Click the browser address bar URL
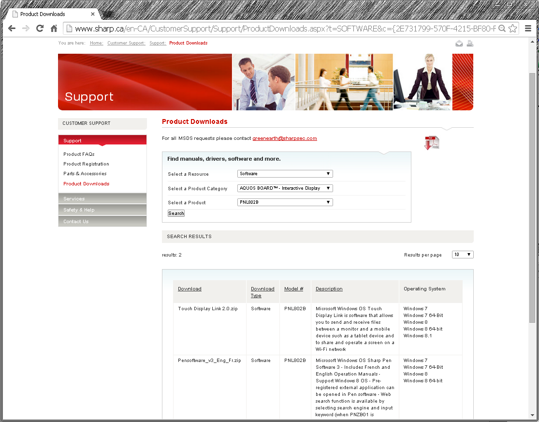539x422 pixels. 285,29
